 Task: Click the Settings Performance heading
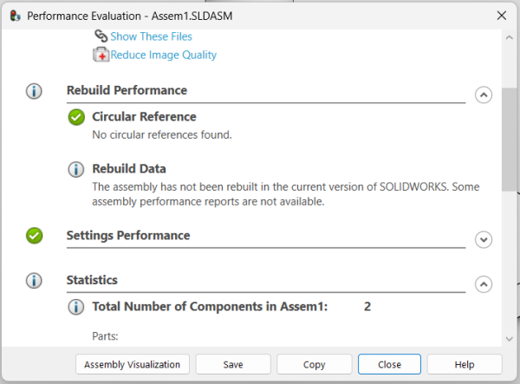[x=128, y=236]
